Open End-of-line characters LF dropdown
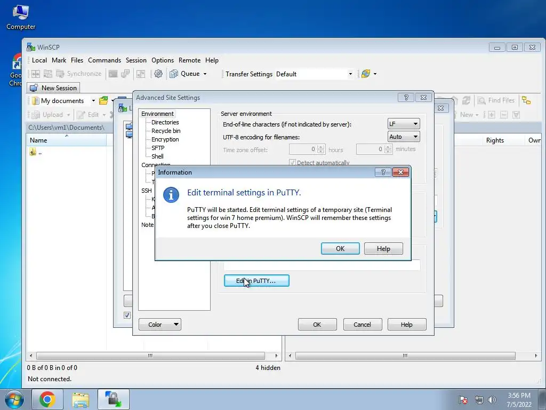This screenshot has width=546, height=410. point(404,124)
